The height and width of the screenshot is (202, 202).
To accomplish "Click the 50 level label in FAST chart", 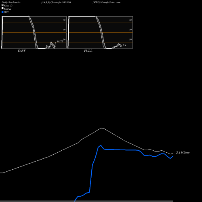I will tap(64, 29).
